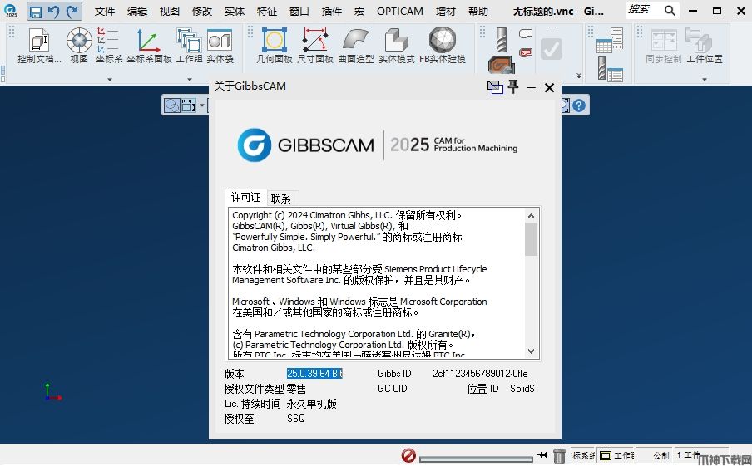
Task: Open the 窗口 menu
Action: [299, 11]
